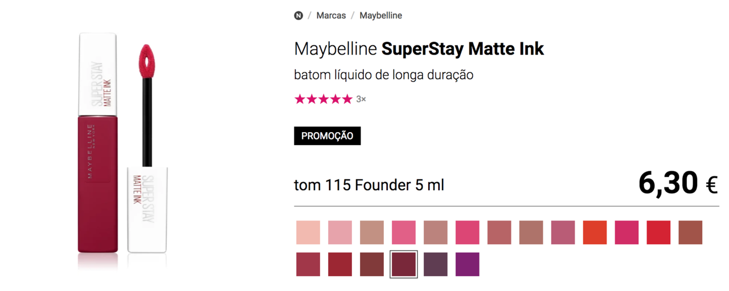Open the Marcas breadcrumb link

(x=331, y=16)
